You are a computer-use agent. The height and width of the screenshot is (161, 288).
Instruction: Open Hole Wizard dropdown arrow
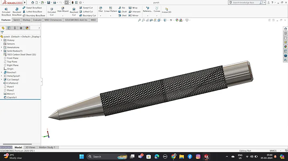[63, 16]
